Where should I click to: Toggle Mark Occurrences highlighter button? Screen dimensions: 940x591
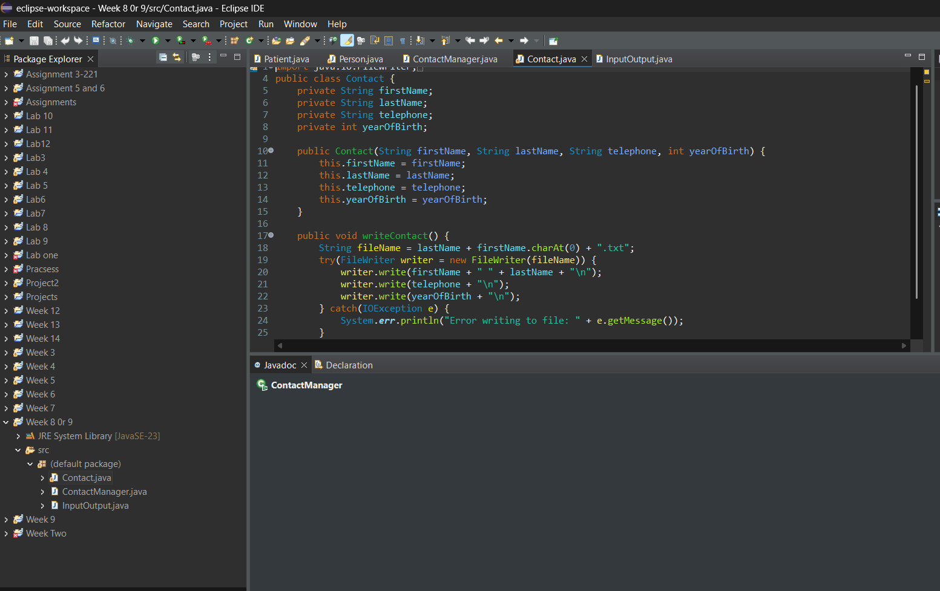[347, 41]
